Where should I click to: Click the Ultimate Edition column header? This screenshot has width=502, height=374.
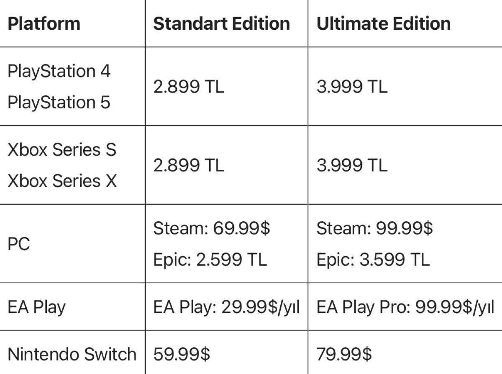click(x=384, y=23)
